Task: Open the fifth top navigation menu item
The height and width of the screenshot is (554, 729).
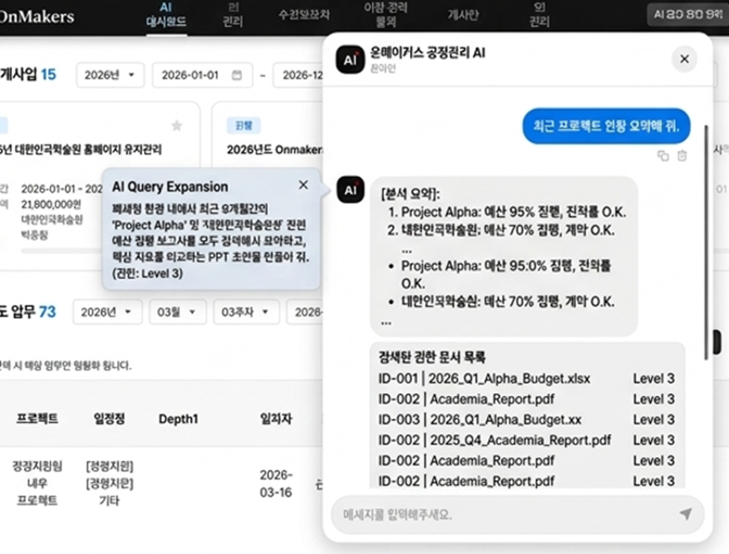Action: [463, 15]
